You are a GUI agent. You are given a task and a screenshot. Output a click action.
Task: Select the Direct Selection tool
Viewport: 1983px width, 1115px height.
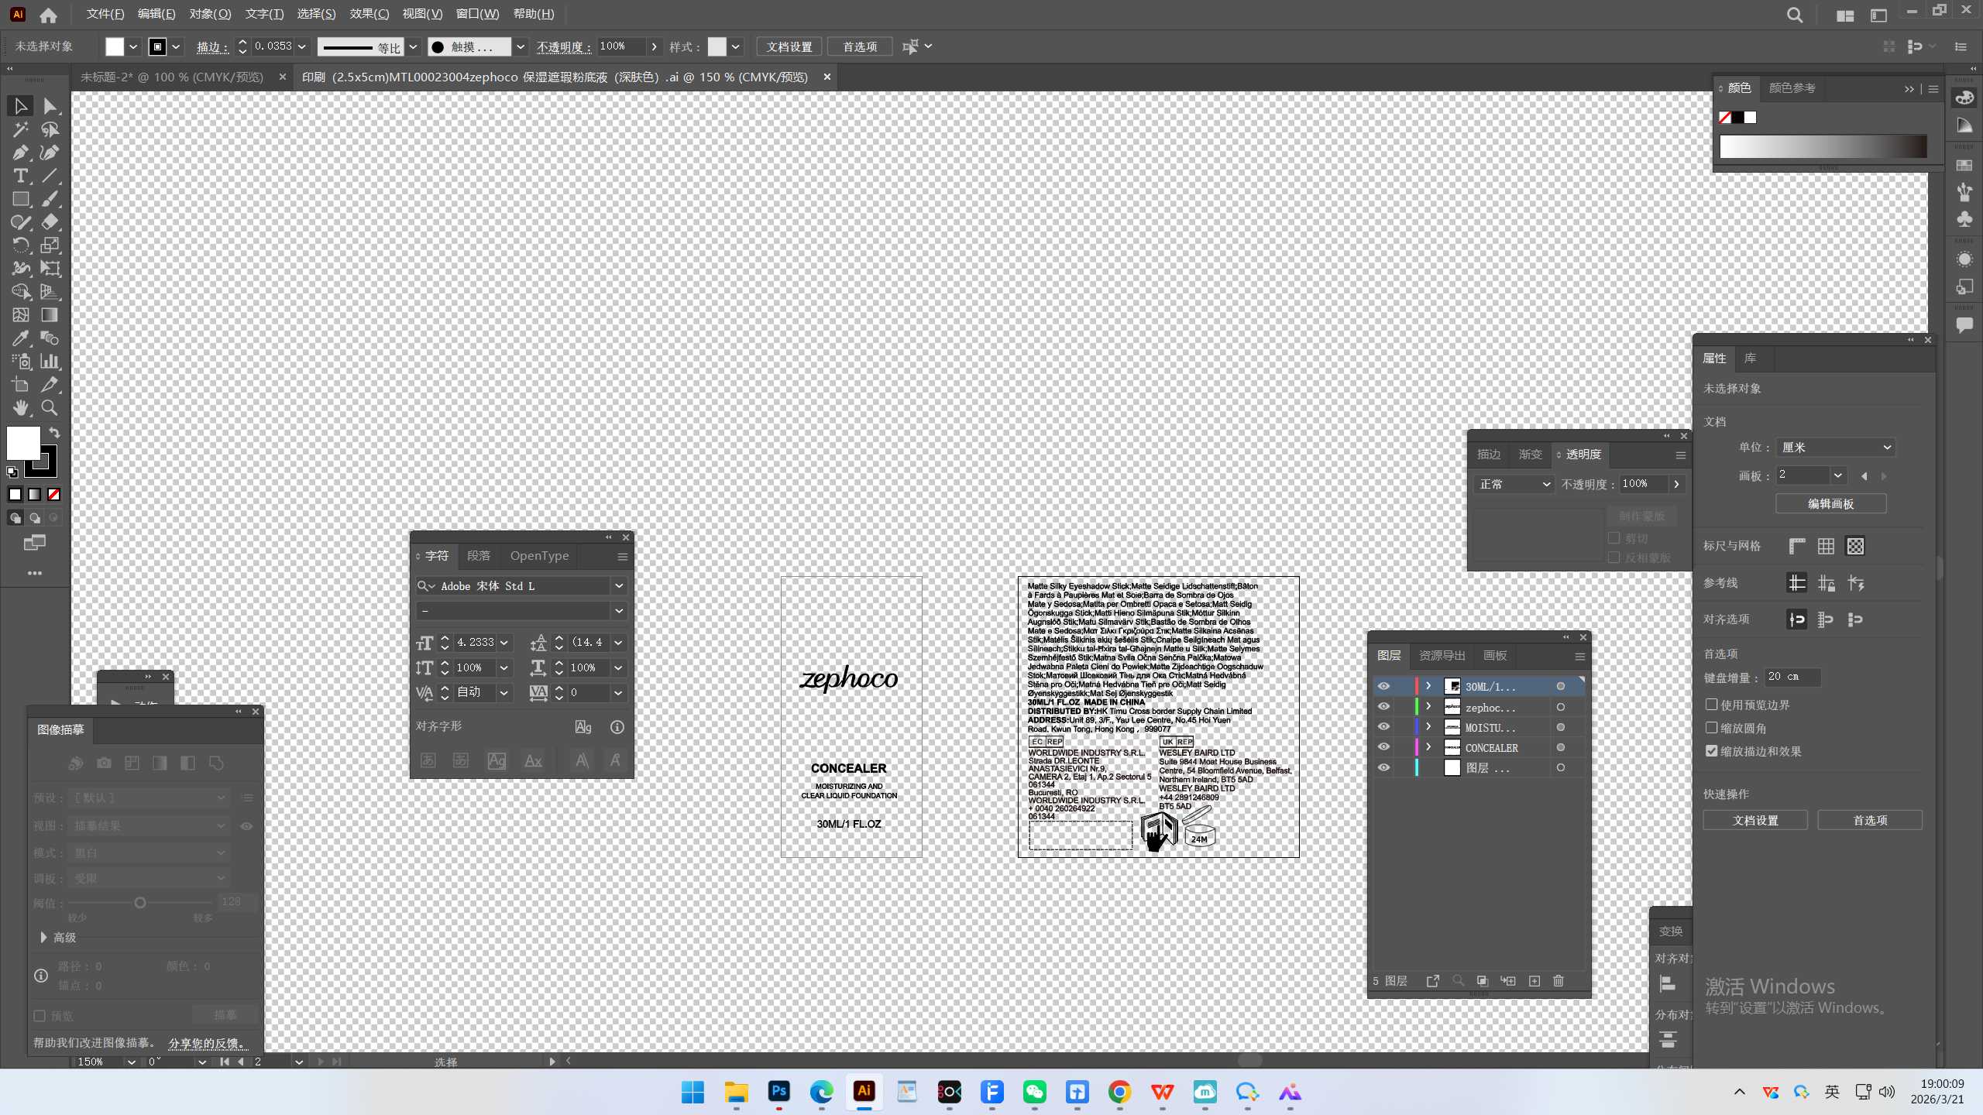coord(50,106)
